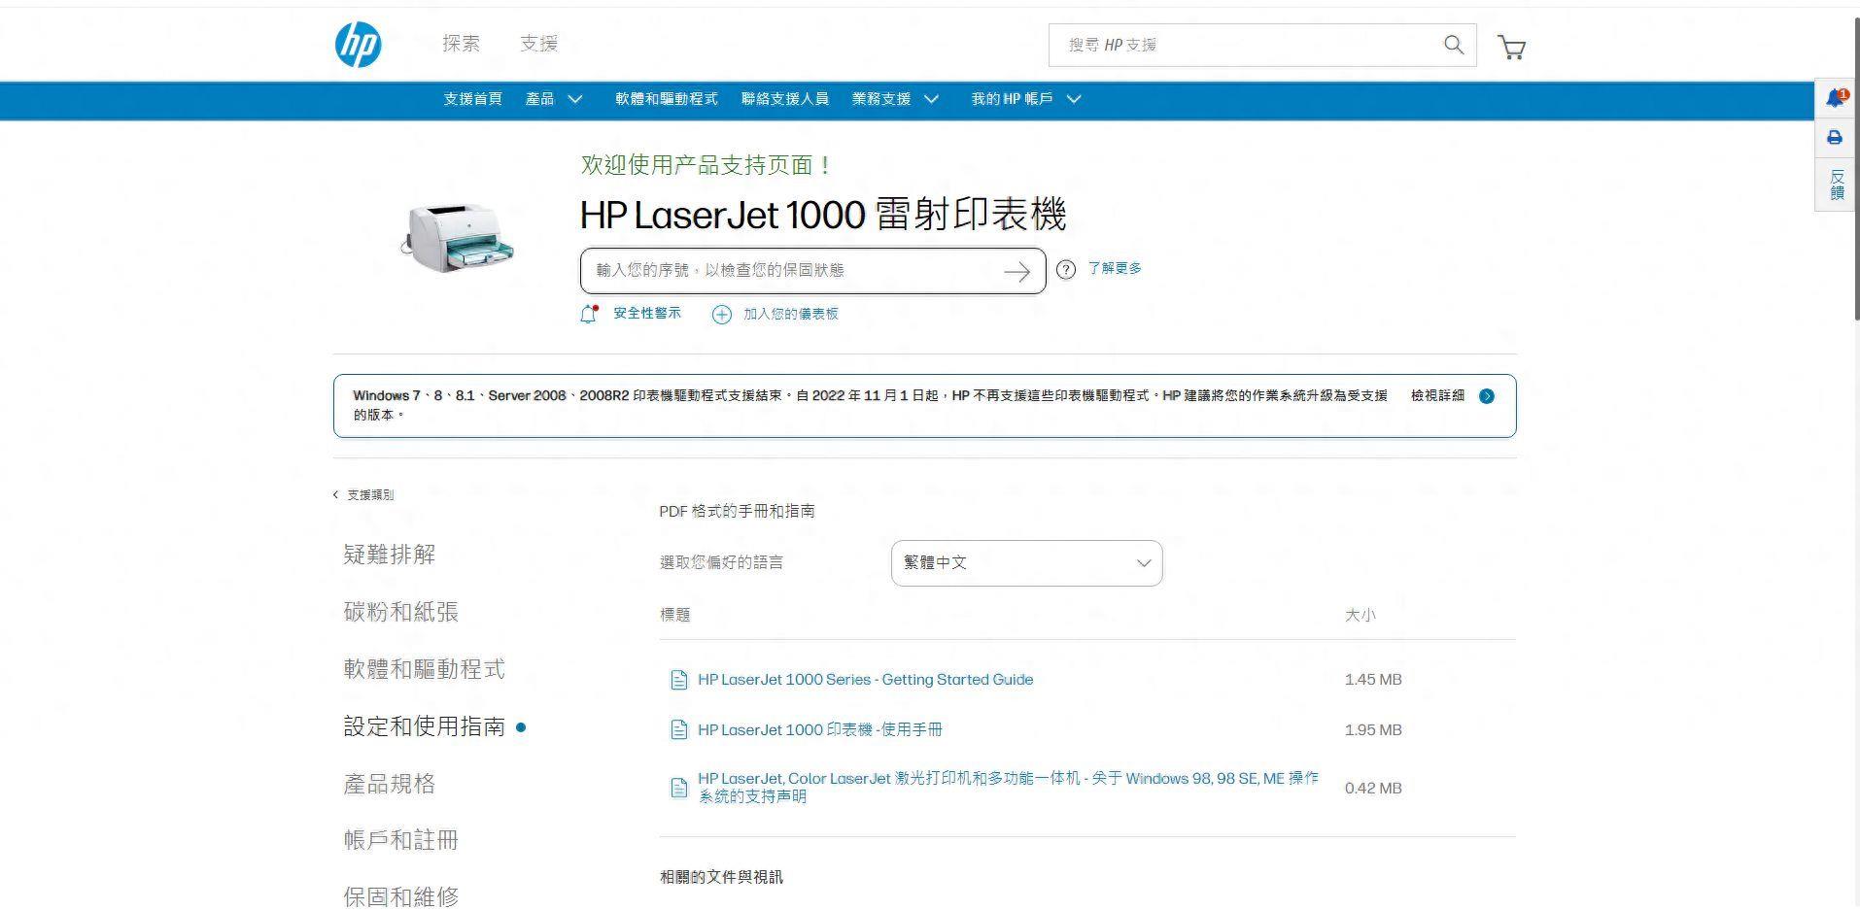Expand the 產品 menu chevron
Image resolution: width=1860 pixels, height=910 pixels.
point(575,99)
